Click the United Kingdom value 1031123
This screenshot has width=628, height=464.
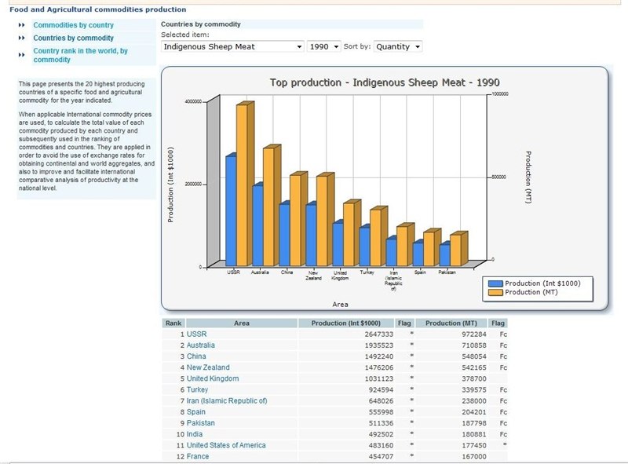pos(379,378)
